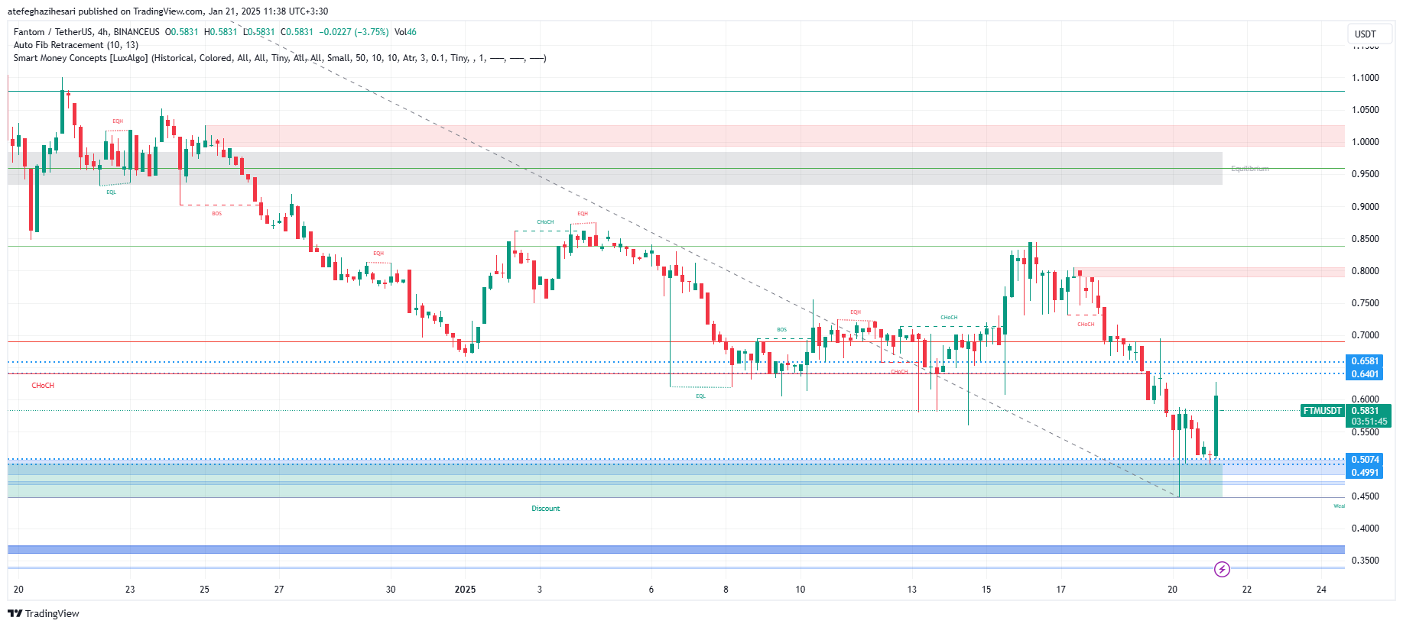Click the 0.3500 price axis tick
This screenshot has height=627, width=1403.
pyautogui.click(x=1366, y=561)
